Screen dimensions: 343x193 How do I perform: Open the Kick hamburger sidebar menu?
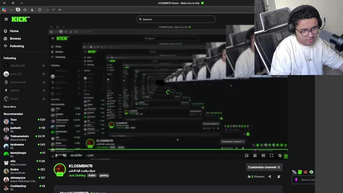click(x=6, y=19)
